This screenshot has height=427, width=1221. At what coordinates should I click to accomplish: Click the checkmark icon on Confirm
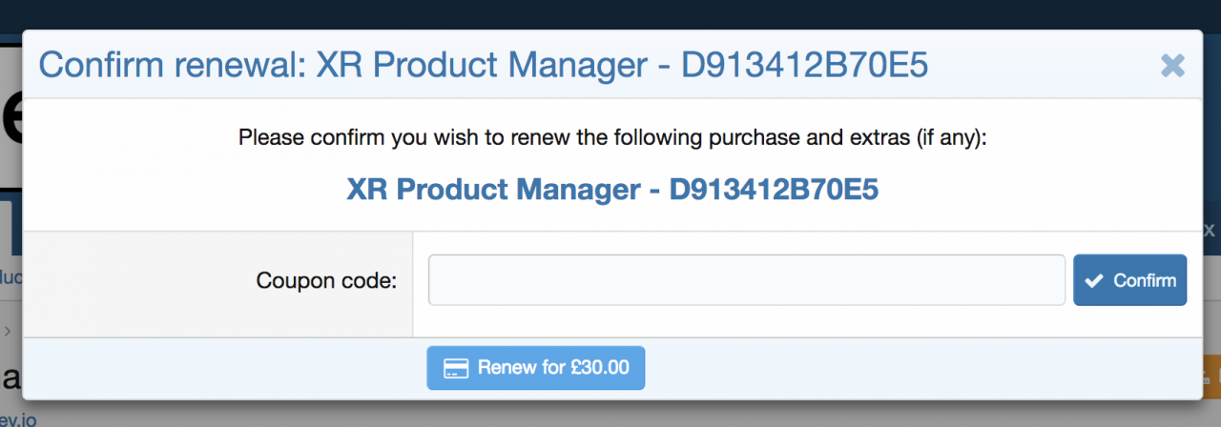pyautogui.click(x=1094, y=280)
